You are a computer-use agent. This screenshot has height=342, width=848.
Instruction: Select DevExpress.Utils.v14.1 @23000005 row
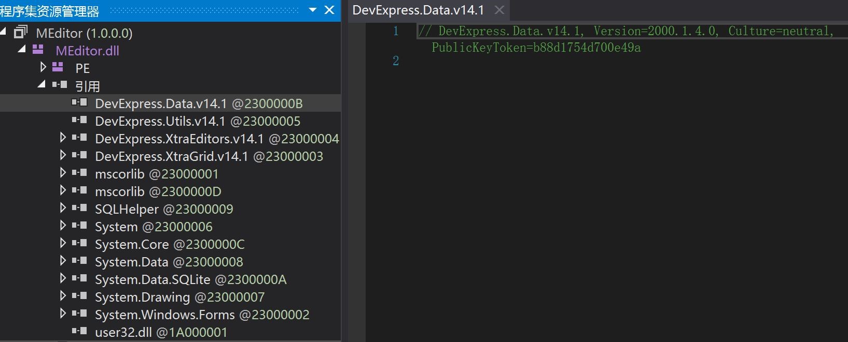click(198, 121)
